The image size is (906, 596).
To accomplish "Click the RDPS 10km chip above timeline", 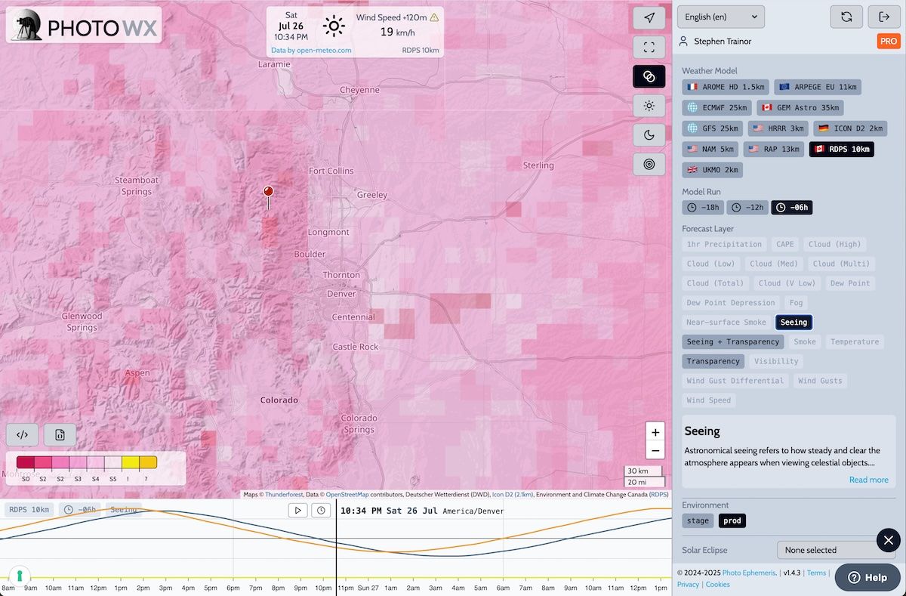I will [31, 510].
